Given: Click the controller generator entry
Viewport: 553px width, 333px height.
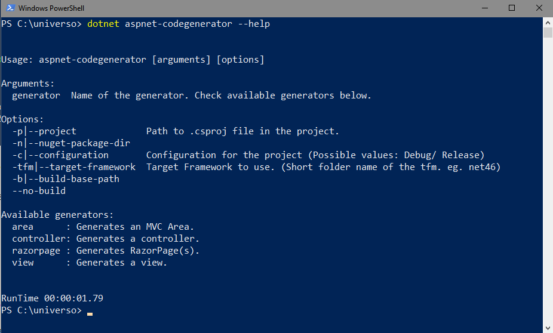Looking at the screenshot, I should click(x=106, y=239).
